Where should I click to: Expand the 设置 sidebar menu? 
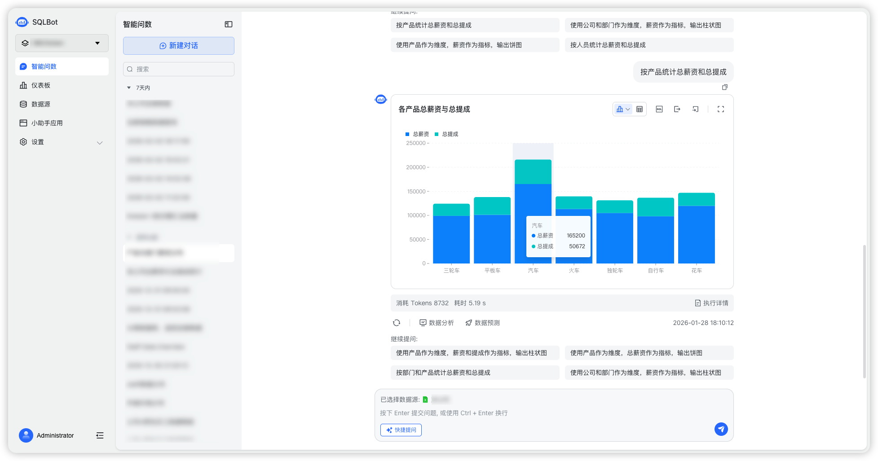point(62,142)
